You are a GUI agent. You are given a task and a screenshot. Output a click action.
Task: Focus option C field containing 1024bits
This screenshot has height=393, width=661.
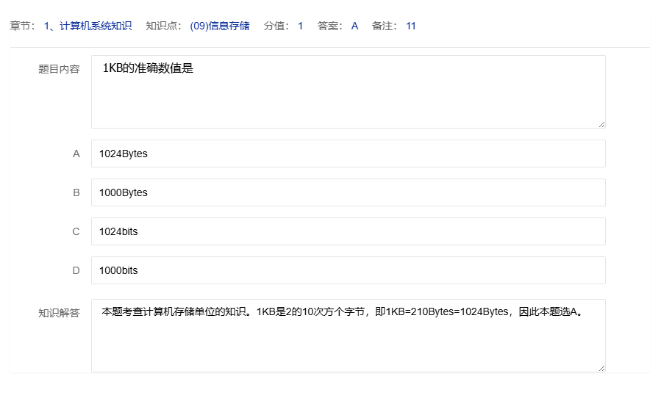pyautogui.click(x=348, y=231)
